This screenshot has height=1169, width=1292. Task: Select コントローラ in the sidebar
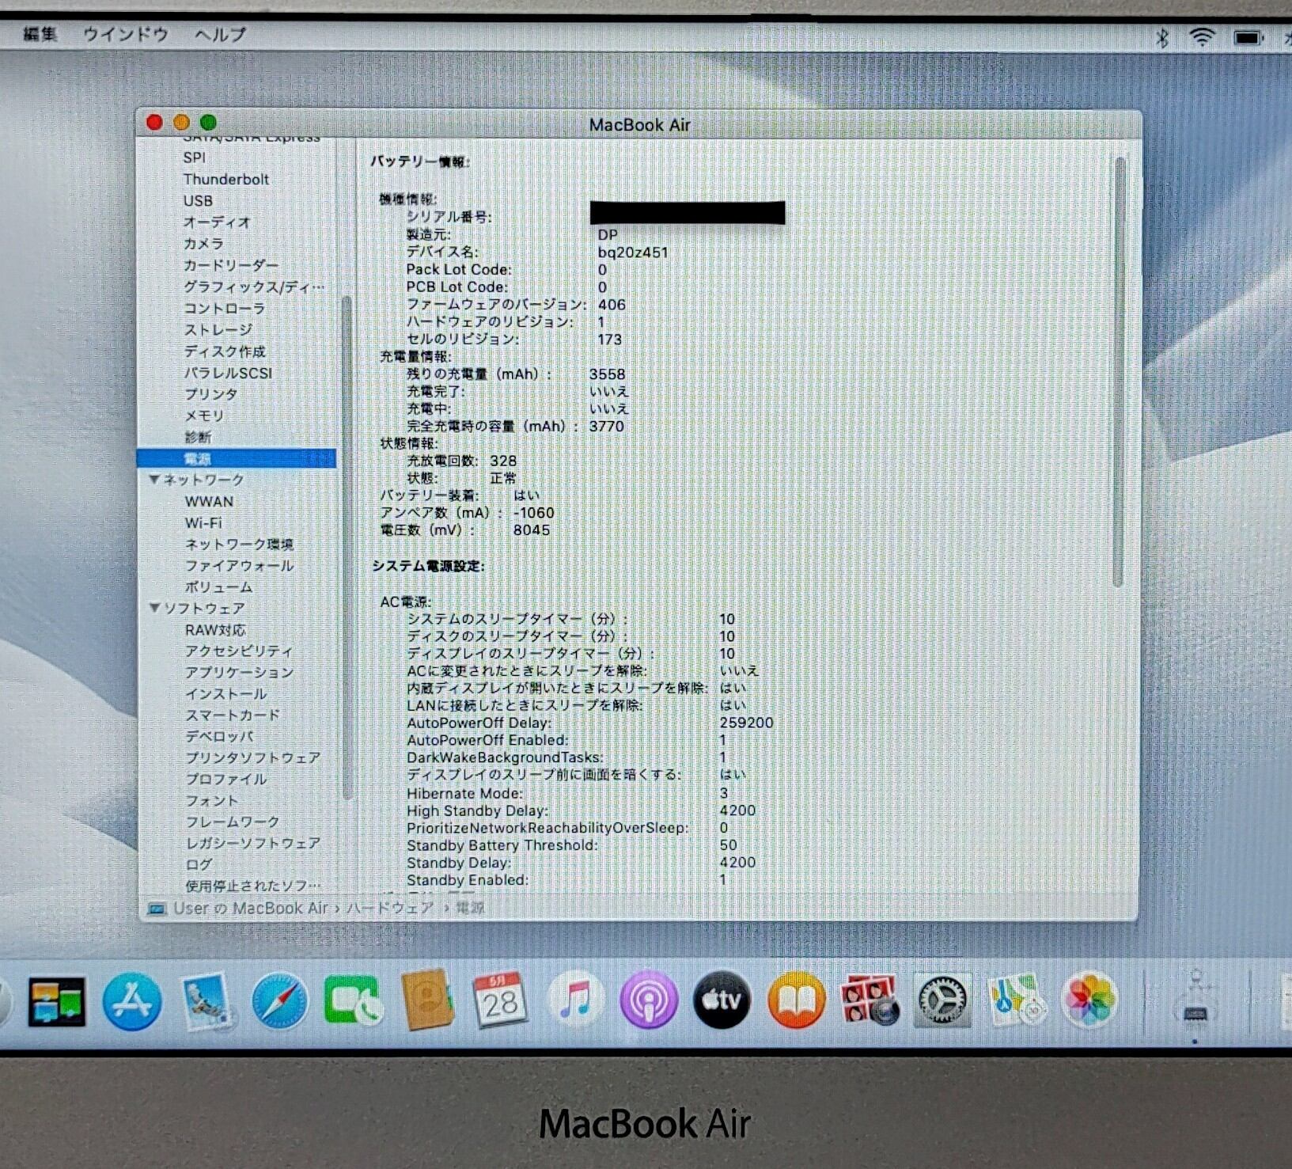point(224,308)
